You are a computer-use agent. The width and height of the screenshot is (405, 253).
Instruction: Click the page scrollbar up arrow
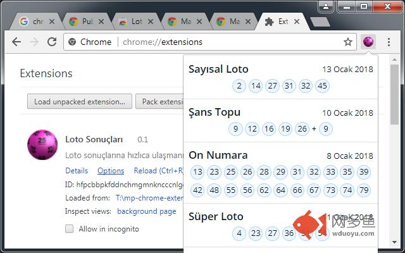[x=394, y=59]
